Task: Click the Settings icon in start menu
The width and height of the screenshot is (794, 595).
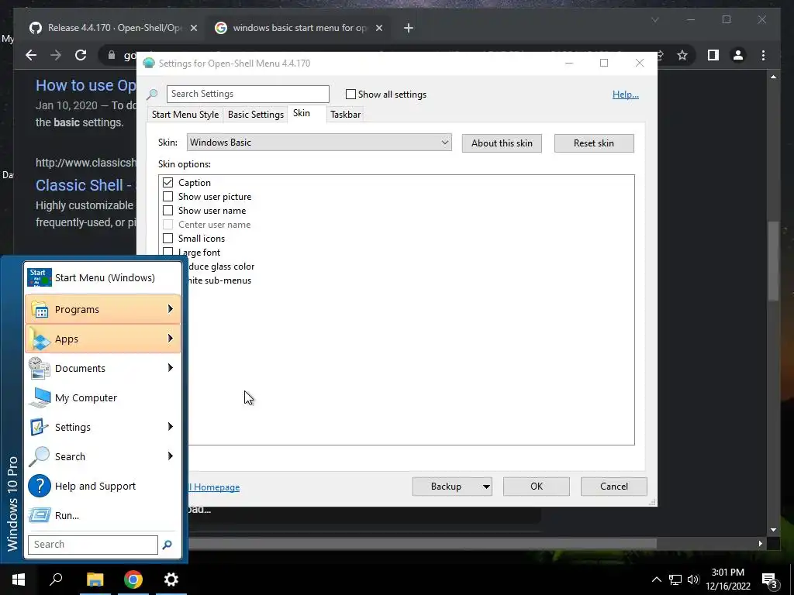Action: pos(39,427)
